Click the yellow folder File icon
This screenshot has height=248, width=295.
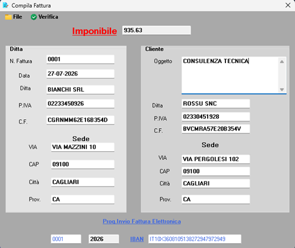click(8, 17)
